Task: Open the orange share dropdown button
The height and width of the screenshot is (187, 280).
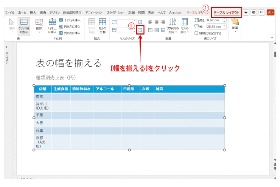Action: 271,13
